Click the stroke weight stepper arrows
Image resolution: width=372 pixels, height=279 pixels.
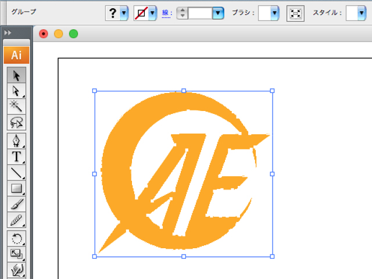tap(182, 13)
